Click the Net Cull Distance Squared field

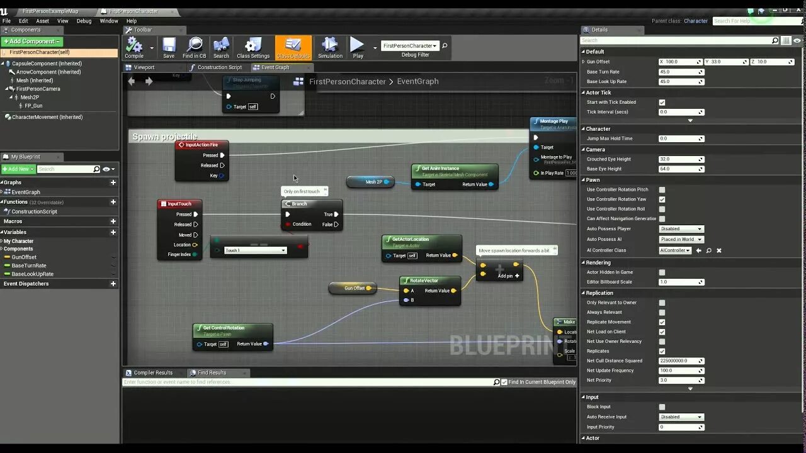pyautogui.click(x=681, y=361)
